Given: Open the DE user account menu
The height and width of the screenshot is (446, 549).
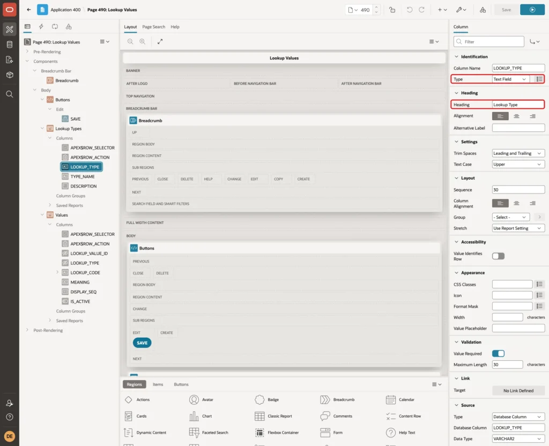Looking at the screenshot, I should point(10,436).
